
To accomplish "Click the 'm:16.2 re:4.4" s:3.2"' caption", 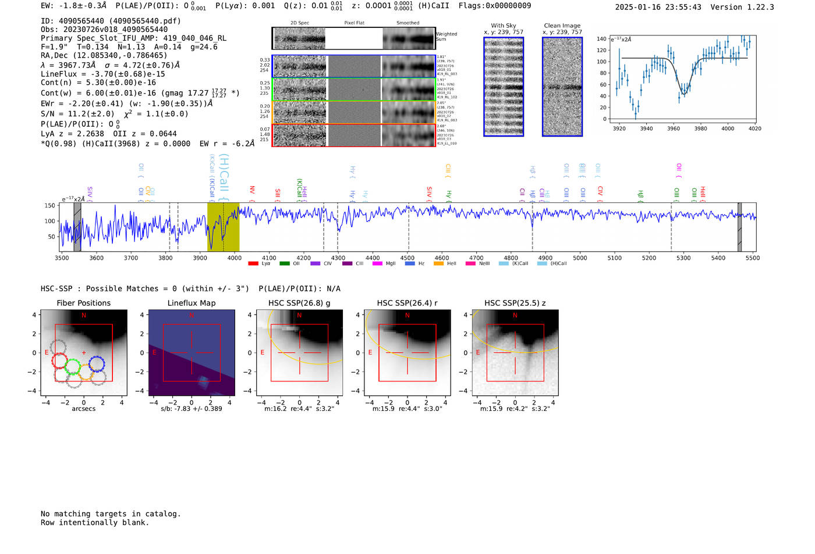I will 299,409.
